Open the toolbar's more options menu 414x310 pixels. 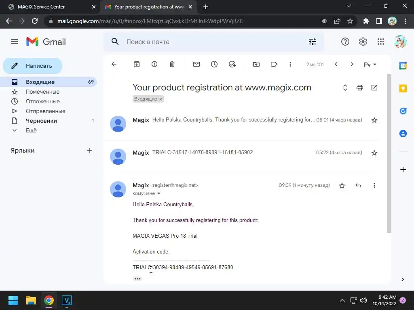pyautogui.click(x=290, y=64)
